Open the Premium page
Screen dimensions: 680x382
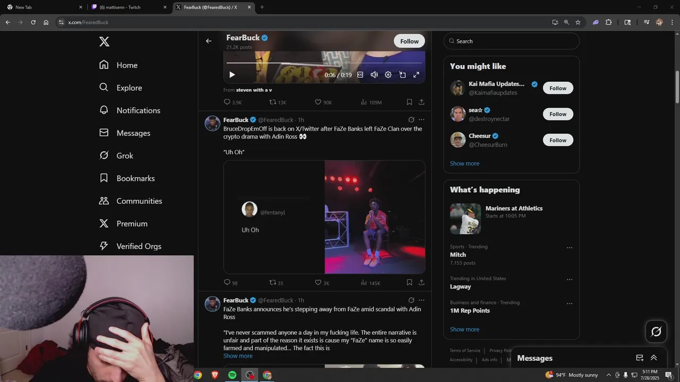click(123, 224)
